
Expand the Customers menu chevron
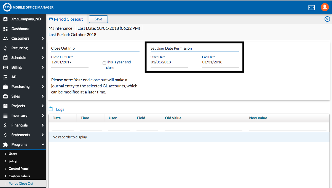click(43, 38)
